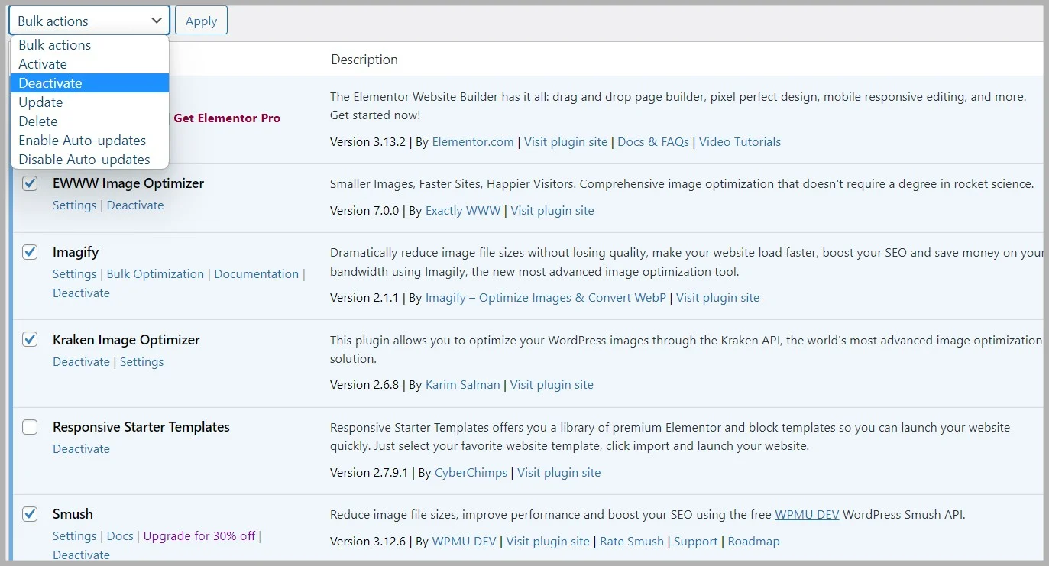Visit plugin site for Responsive Starter Templates
Screen dimensions: 1049x566
click(x=559, y=473)
